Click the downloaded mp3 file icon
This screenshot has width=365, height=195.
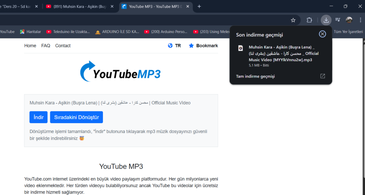point(241,48)
